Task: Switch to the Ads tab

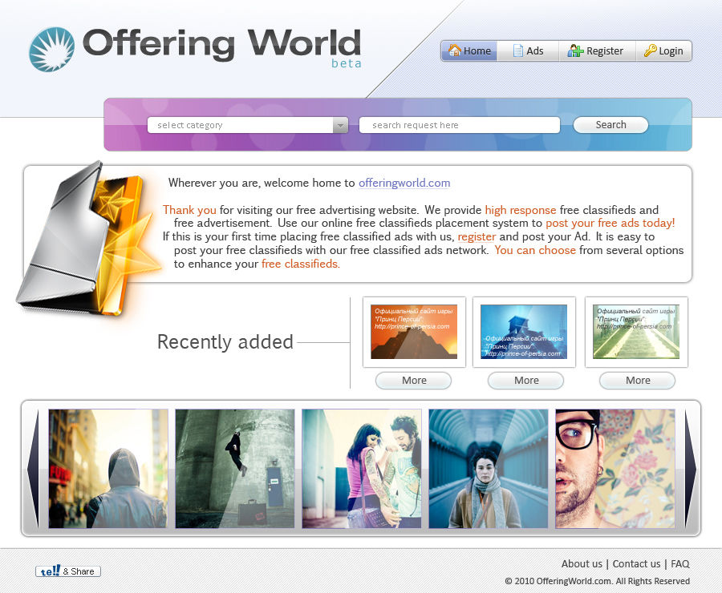Action: [x=528, y=50]
